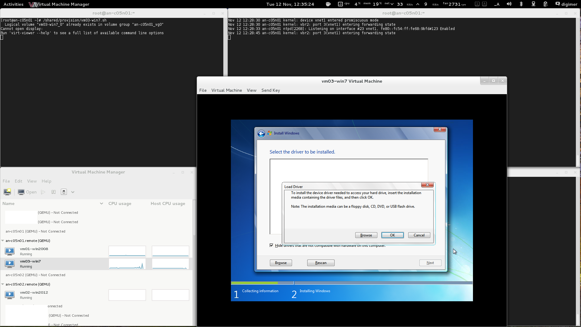Click the vm01-win2008 running monitor icon

tap(10, 251)
